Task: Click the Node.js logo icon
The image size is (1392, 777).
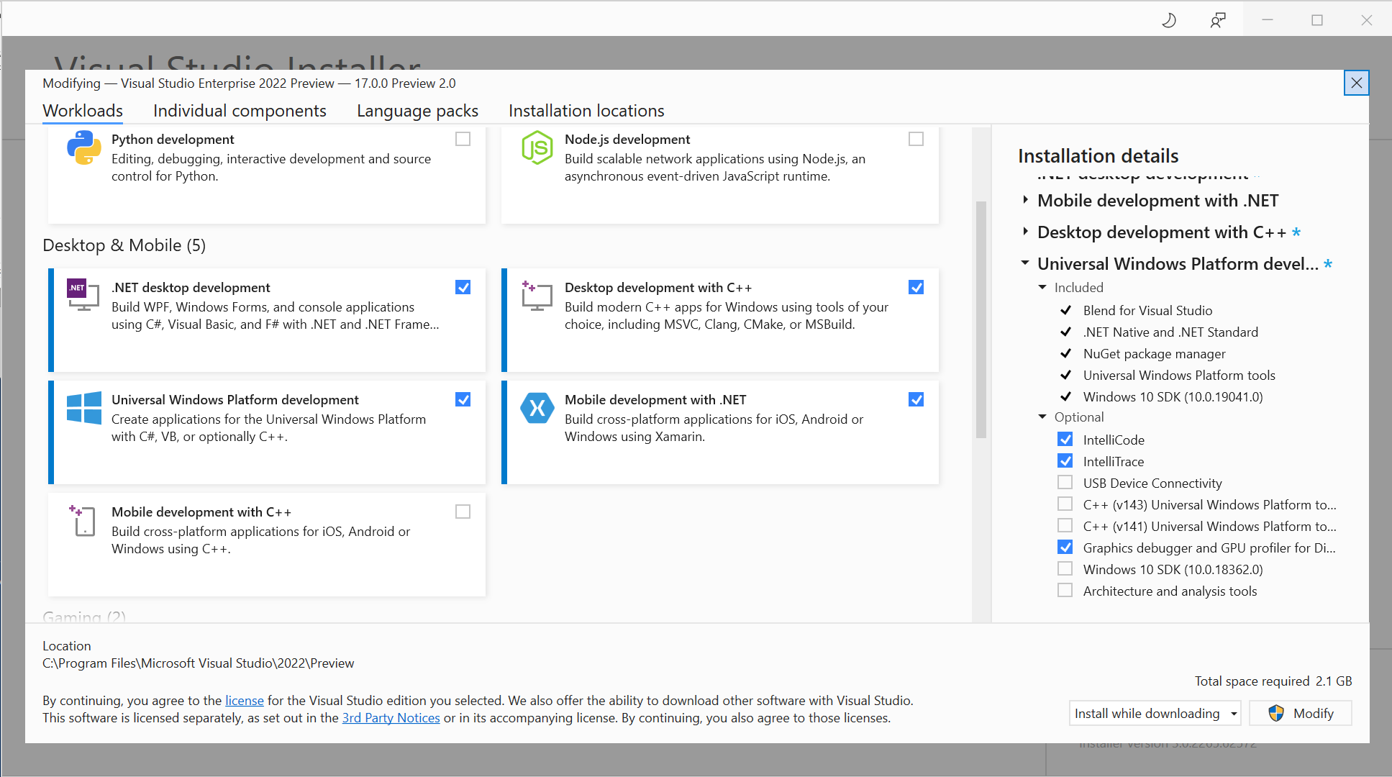Action: [x=537, y=149]
